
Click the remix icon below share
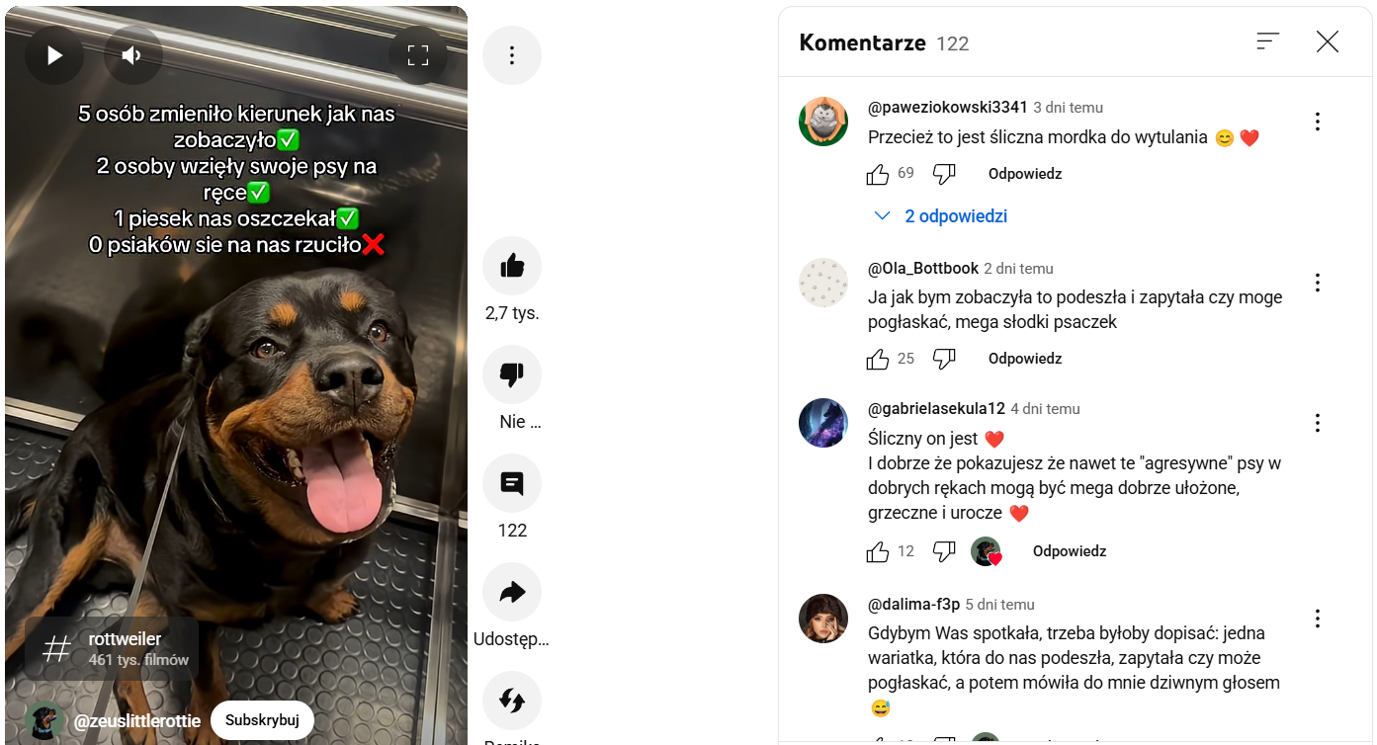pos(512,701)
